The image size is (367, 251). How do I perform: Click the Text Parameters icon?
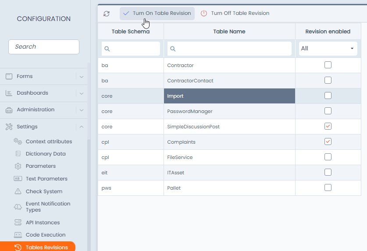18,179
